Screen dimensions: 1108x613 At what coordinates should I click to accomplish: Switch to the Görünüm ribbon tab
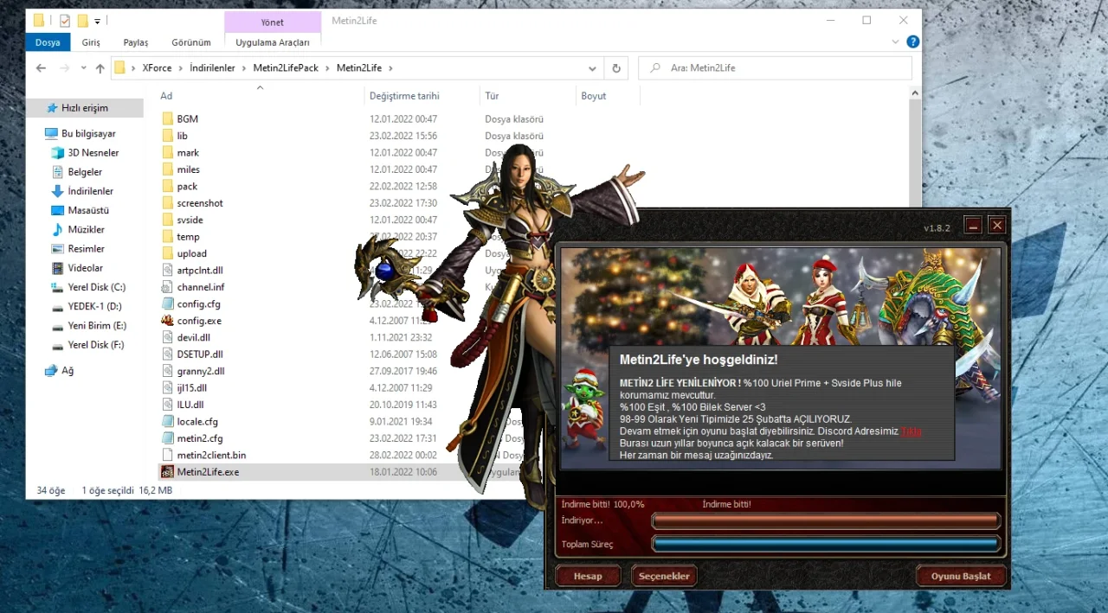tap(191, 42)
